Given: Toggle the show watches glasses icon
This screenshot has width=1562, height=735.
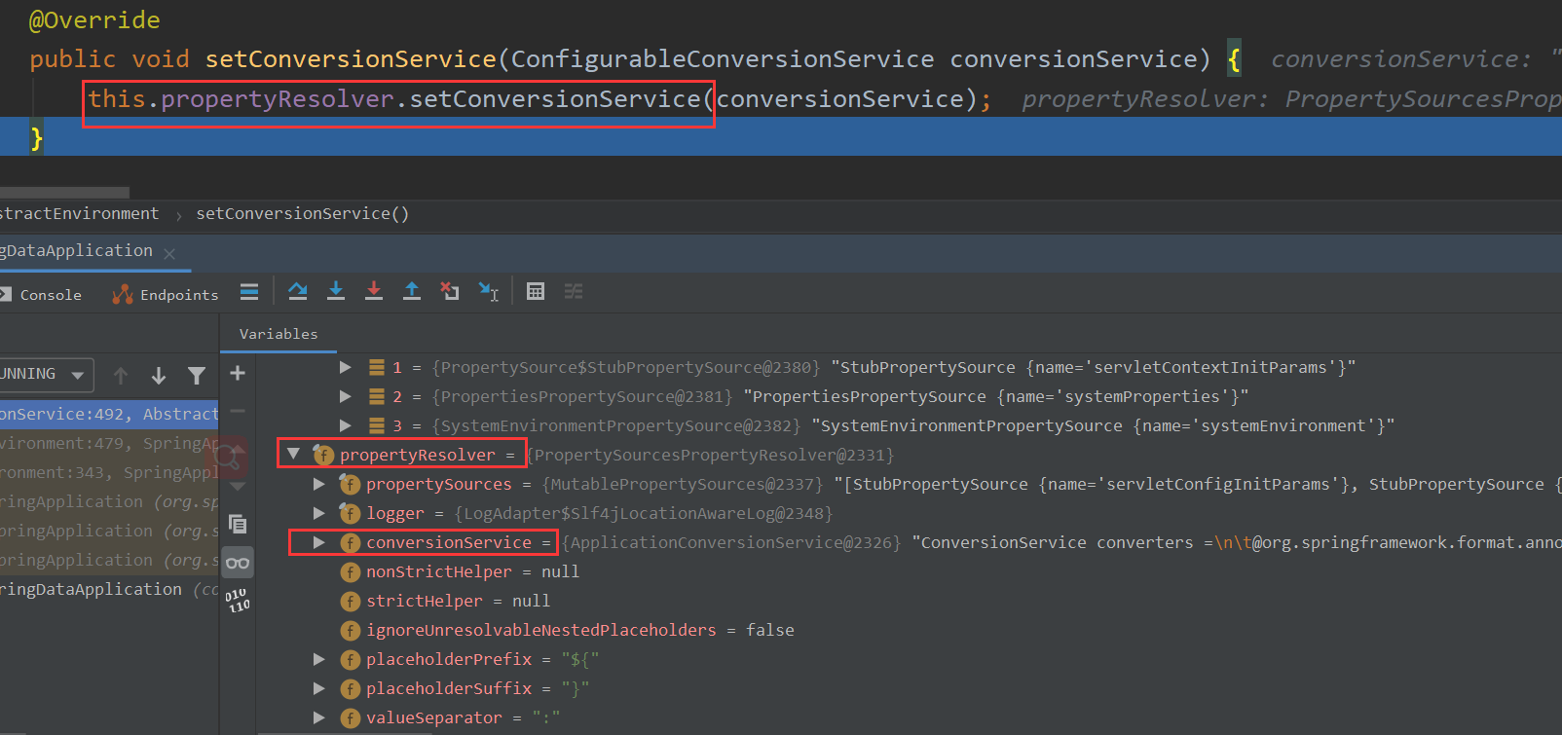Looking at the screenshot, I should pos(238,563).
